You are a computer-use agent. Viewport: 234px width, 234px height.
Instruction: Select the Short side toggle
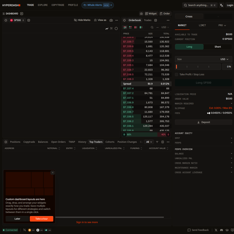point(218,47)
